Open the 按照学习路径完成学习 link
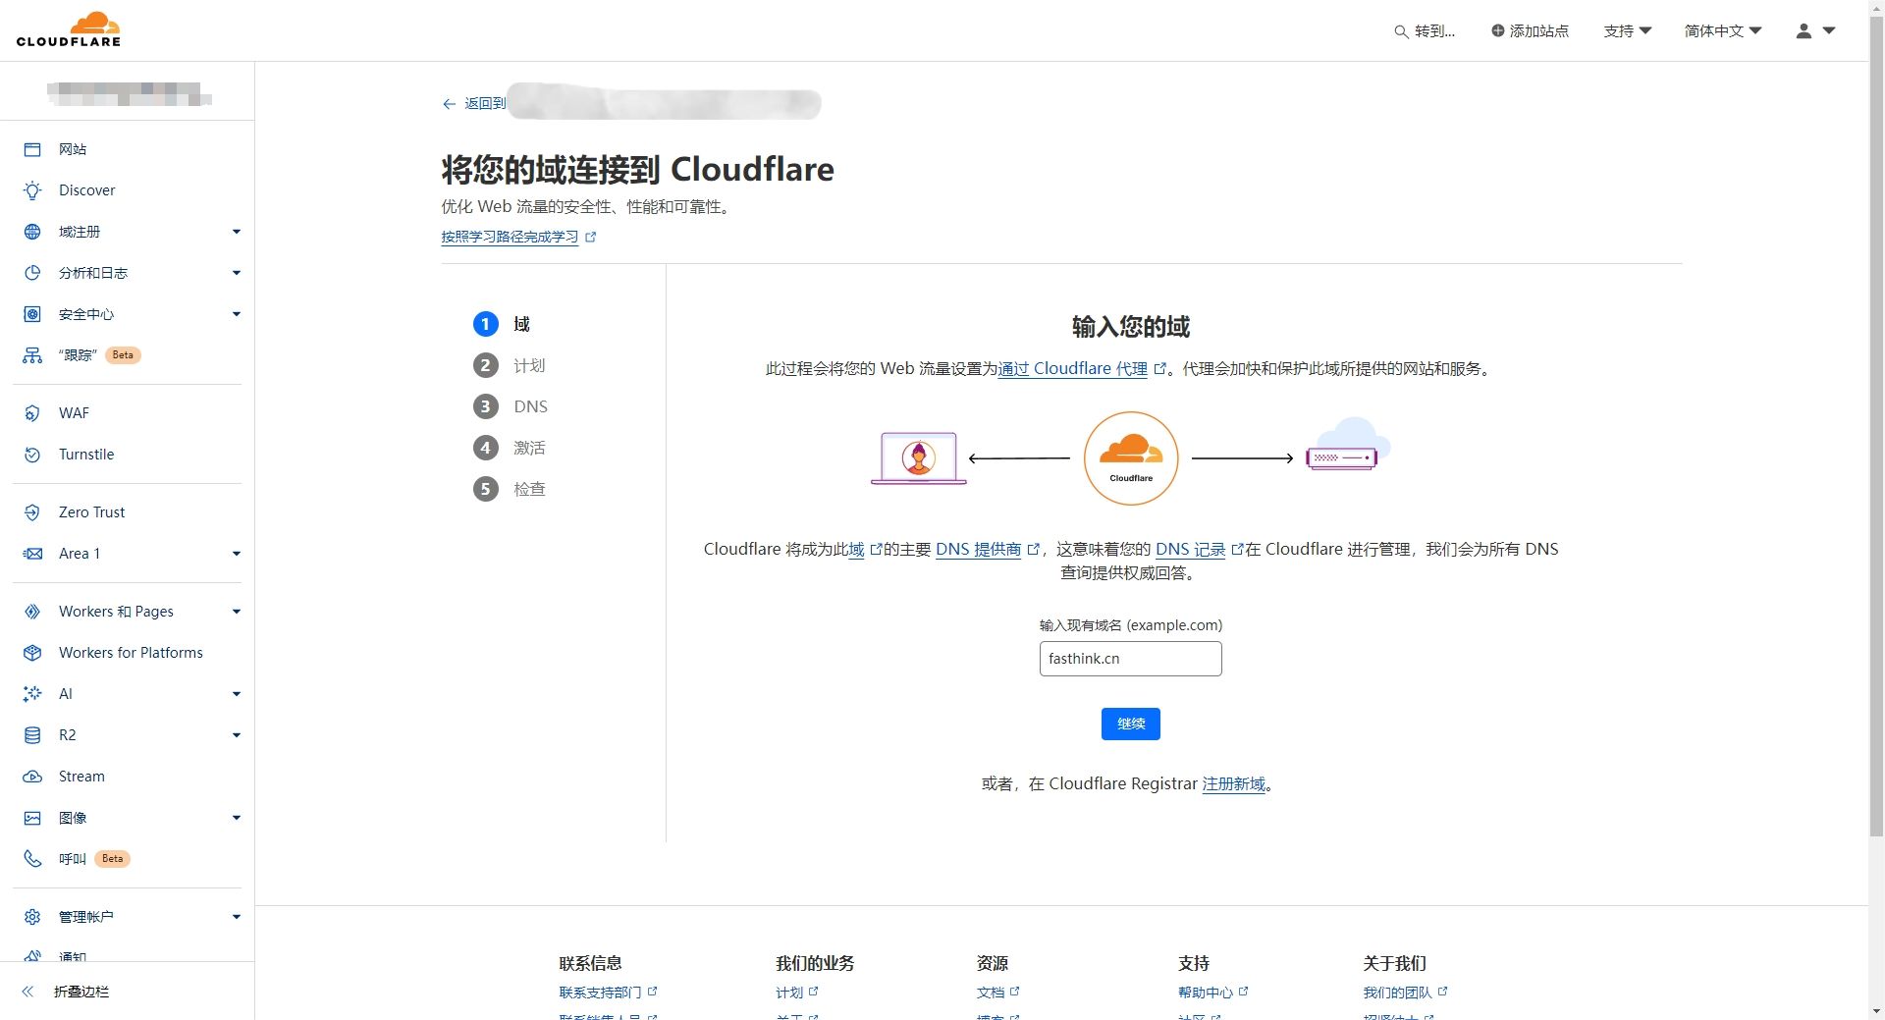This screenshot has width=1885, height=1020. [510, 237]
